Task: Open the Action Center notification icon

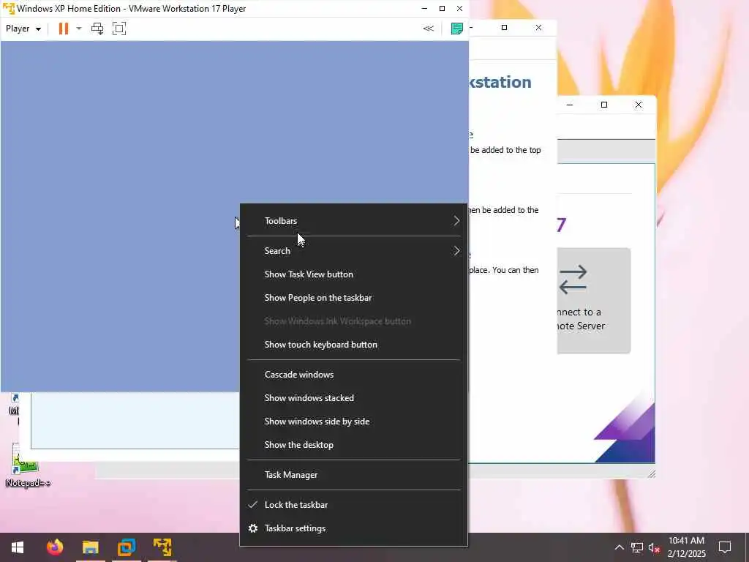Action: [725, 547]
